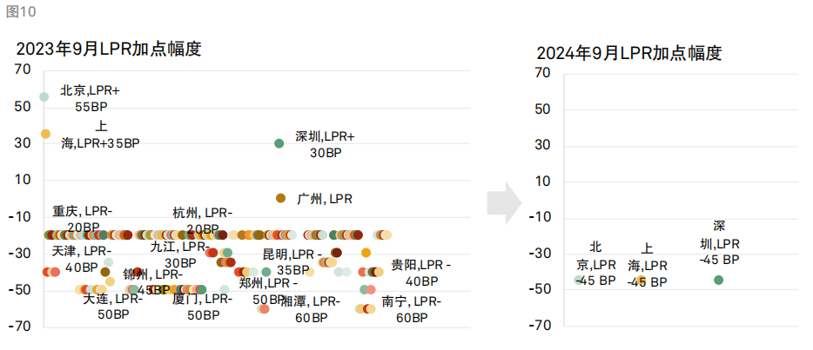813x350 pixels.
Task: Click the 上海,LPR -45 BP label in 2024 chart
Action: pos(647,265)
